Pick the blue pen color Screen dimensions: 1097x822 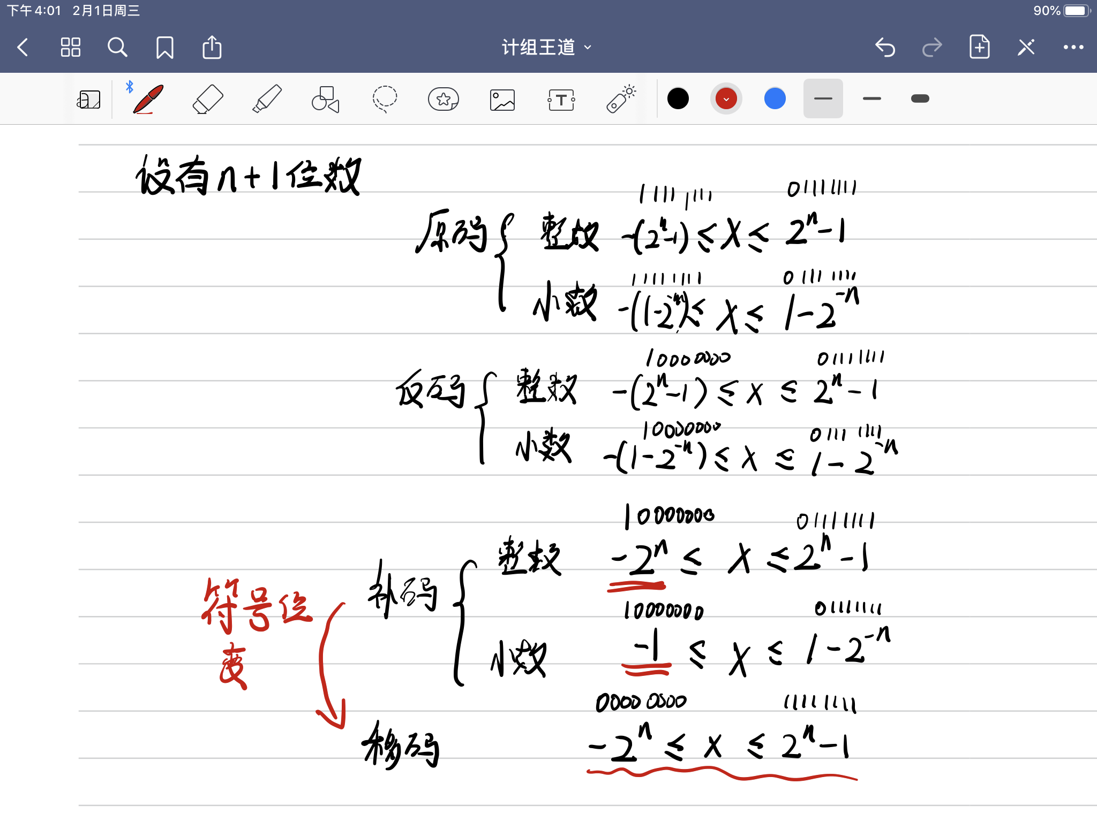(775, 98)
